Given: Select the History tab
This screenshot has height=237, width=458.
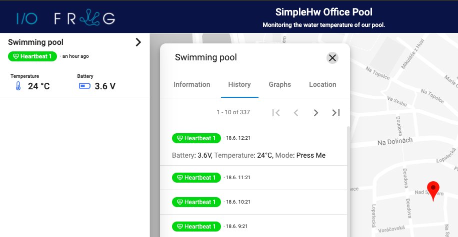Looking at the screenshot, I should 239,84.
